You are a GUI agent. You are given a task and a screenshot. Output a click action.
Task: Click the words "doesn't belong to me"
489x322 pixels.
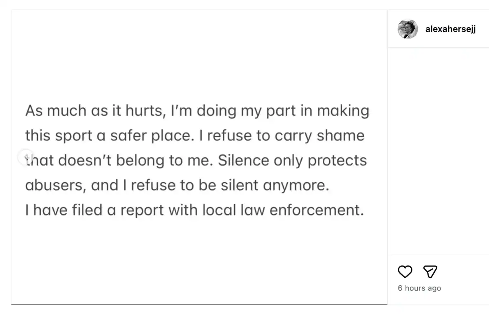coord(134,161)
